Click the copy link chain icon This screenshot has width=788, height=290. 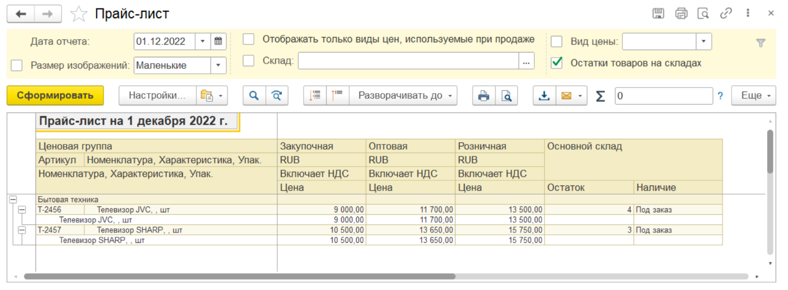[726, 14]
